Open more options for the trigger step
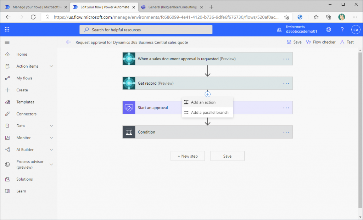This screenshot has width=363, height=220. point(286,59)
